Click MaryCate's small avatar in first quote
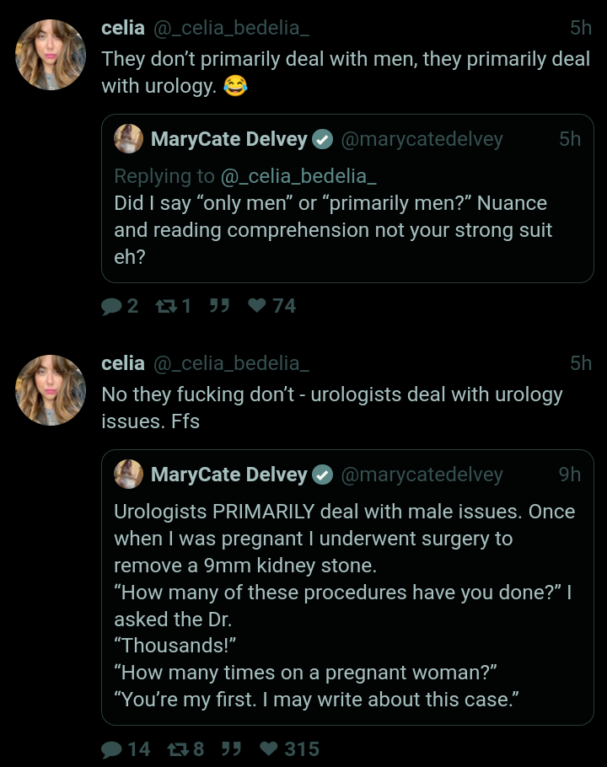Image resolution: width=607 pixels, height=767 pixels. click(x=128, y=139)
